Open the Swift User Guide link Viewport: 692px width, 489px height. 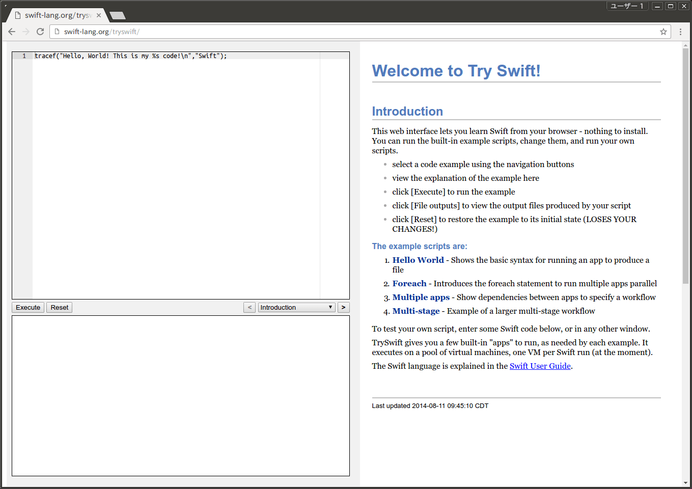click(540, 366)
